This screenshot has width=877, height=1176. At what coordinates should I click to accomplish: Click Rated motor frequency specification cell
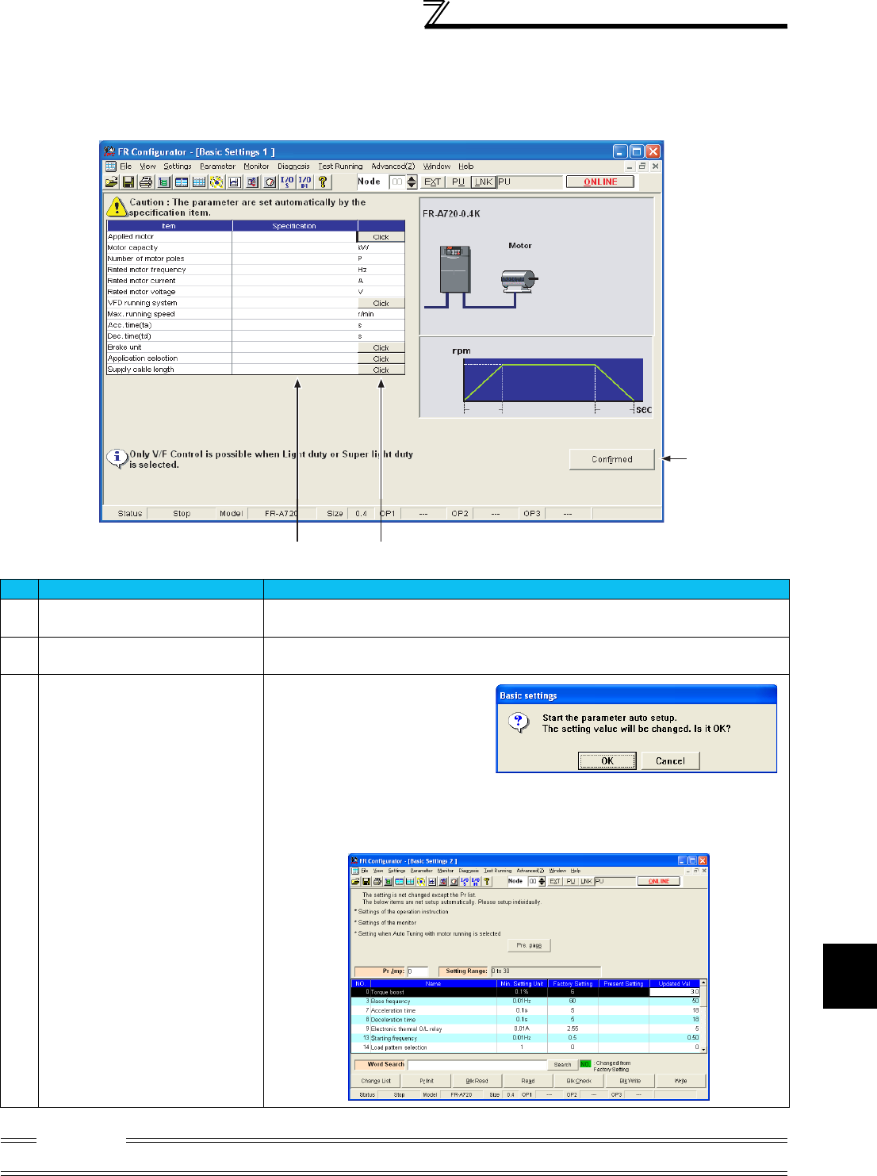click(x=295, y=270)
